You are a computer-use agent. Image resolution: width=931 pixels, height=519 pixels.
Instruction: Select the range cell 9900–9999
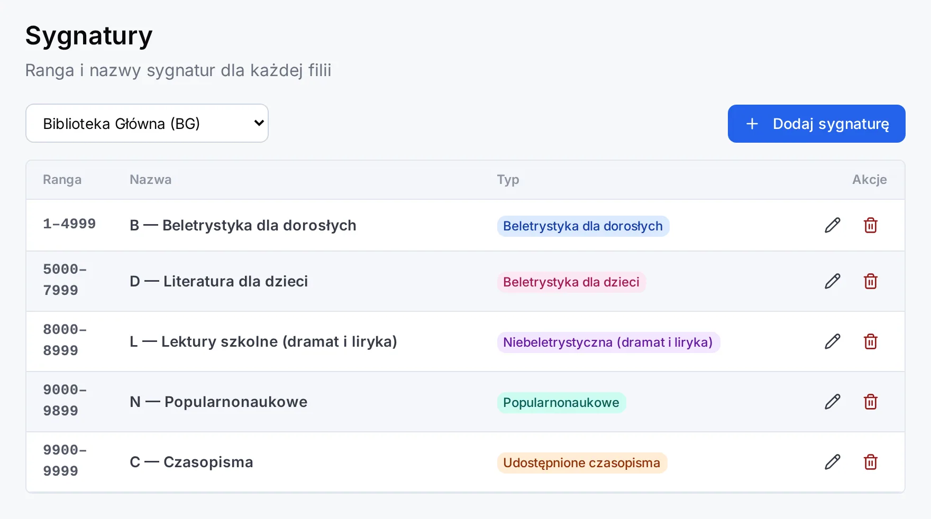tap(65, 460)
